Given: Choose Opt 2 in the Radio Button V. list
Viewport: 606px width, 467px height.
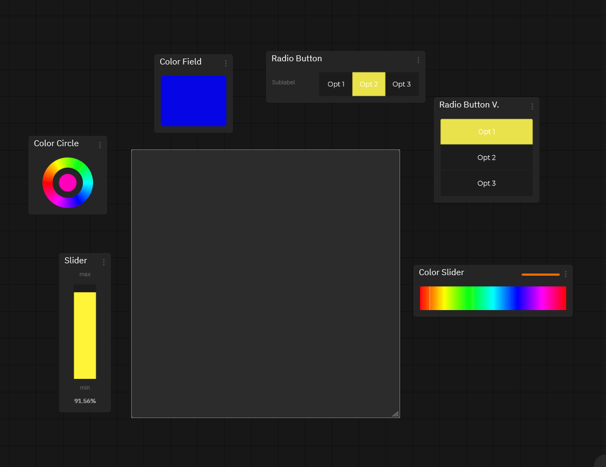Looking at the screenshot, I should click(486, 157).
